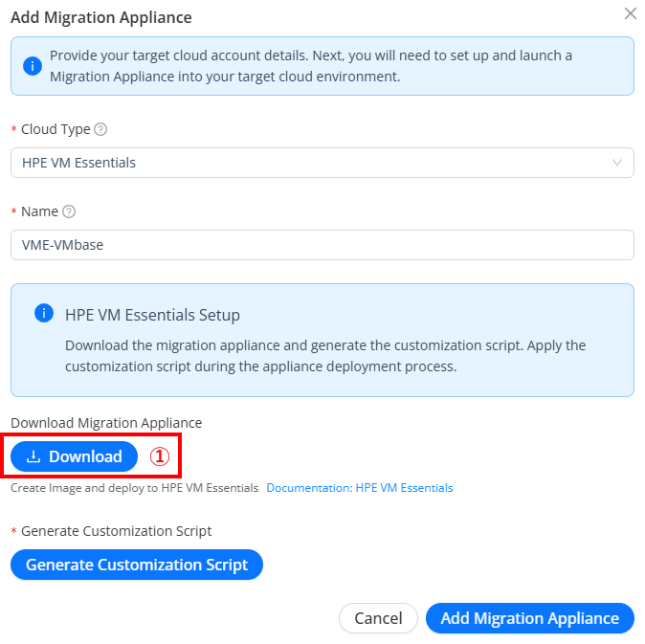Cancel the dialog
Screen dimensions: 645x644
tap(378, 618)
